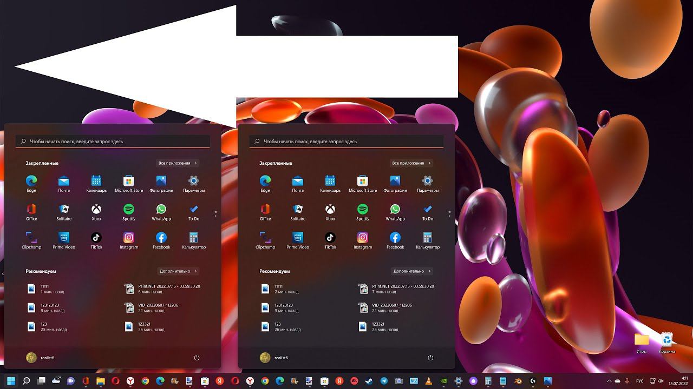Open the network and volume quick settings

coord(656,381)
